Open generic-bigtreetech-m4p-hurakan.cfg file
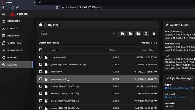 point(68,64)
